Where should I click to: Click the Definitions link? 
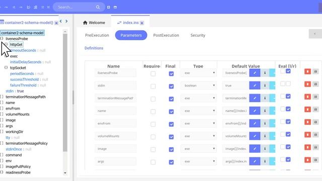pos(94,48)
